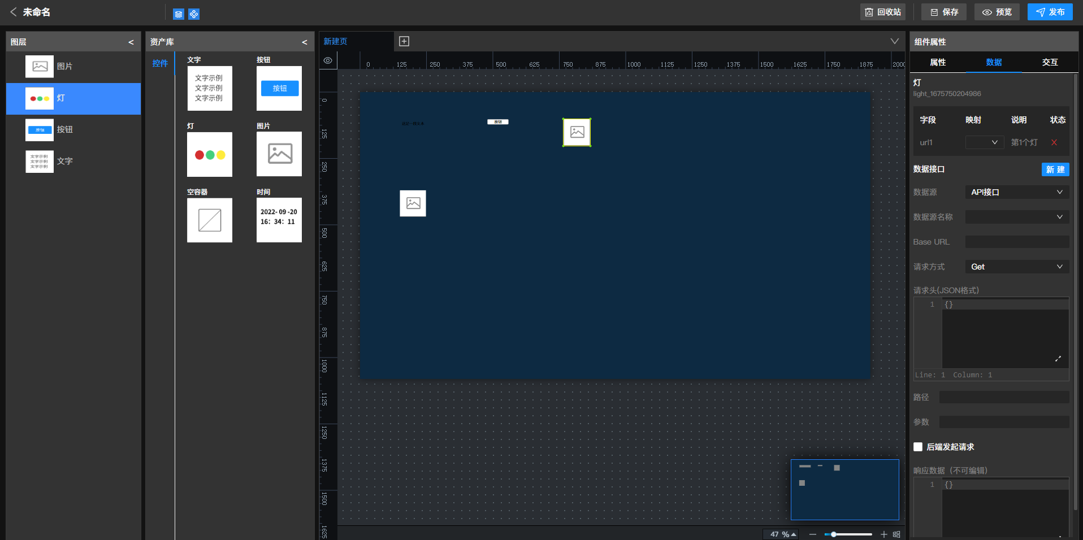
Task: Click the minimap navigator thumbnail
Action: (x=844, y=489)
